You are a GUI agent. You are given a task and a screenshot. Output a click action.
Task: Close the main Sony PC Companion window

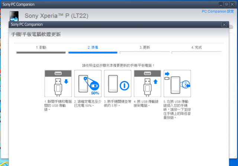[x=232, y=4]
